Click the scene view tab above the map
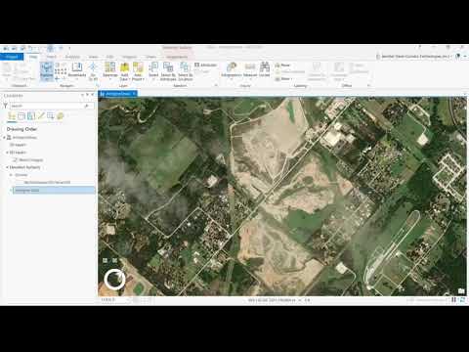 click(x=116, y=94)
